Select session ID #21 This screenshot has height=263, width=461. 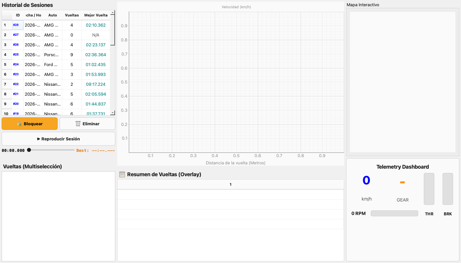point(18,94)
